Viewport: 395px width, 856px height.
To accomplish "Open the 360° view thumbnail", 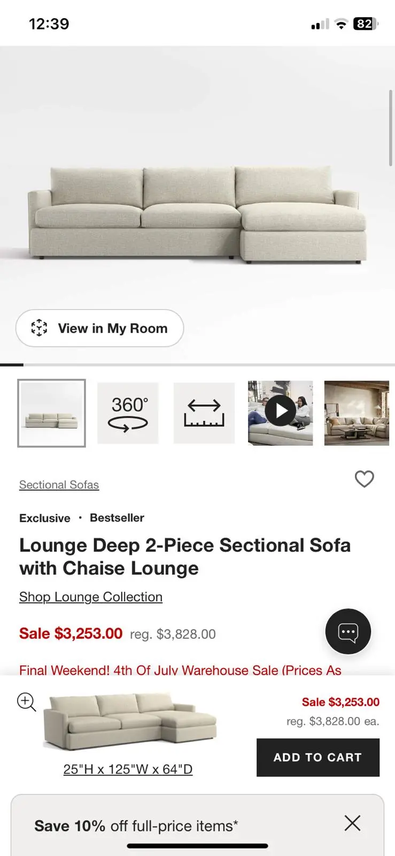I will [x=128, y=413].
